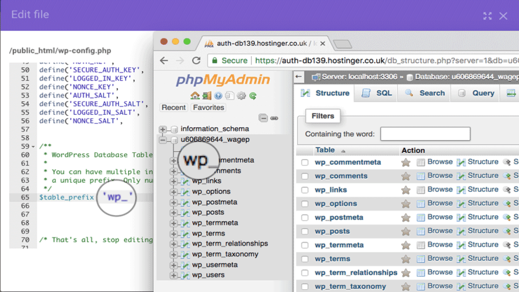Click the log out door icon
The height and width of the screenshot is (292, 519).
(x=207, y=96)
